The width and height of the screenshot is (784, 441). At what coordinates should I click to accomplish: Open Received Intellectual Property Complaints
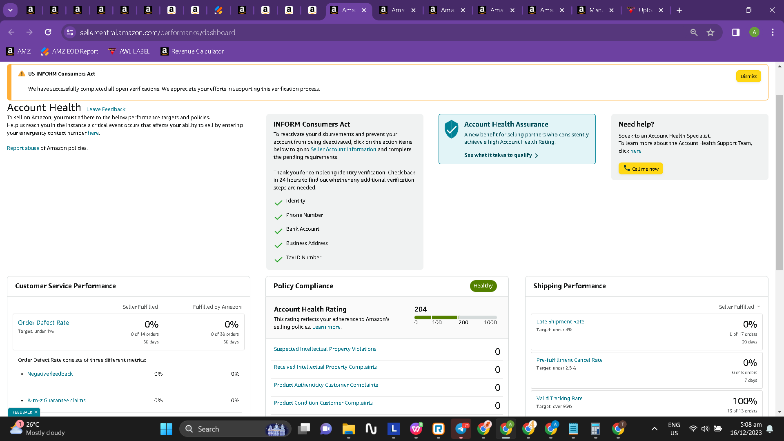(325, 367)
